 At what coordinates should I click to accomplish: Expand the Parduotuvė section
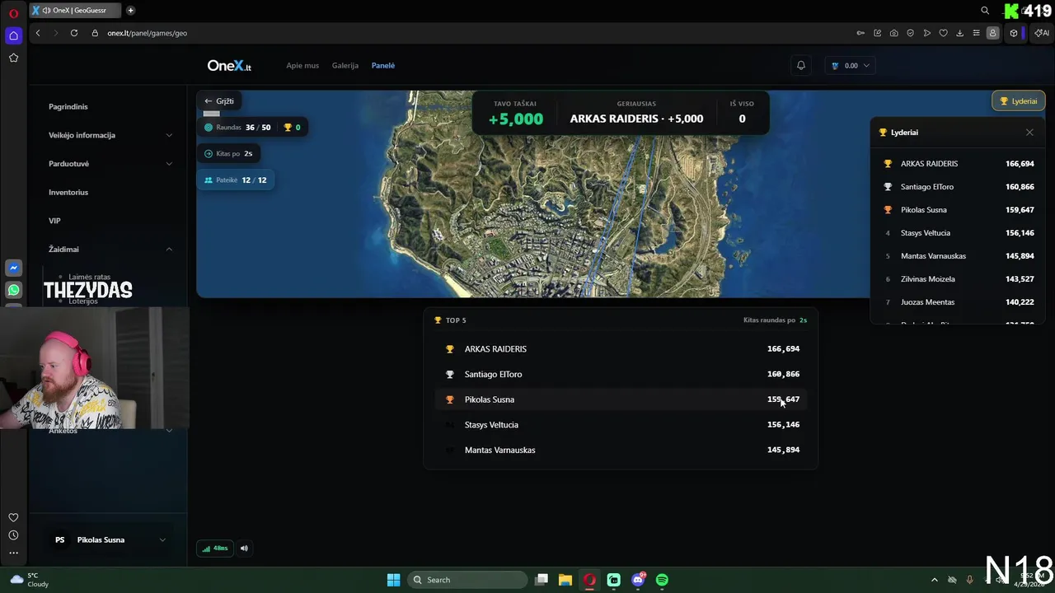pyautogui.click(x=110, y=163)
